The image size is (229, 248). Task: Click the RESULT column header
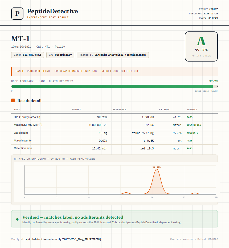point(76,109)
